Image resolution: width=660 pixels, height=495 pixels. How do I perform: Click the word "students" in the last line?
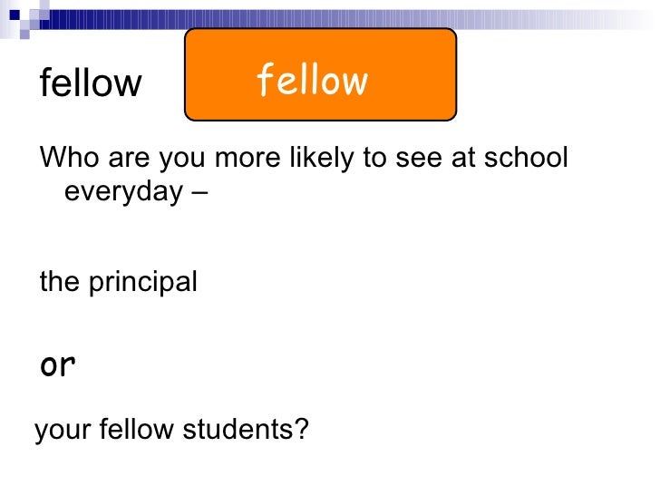(x=235, y=429)
